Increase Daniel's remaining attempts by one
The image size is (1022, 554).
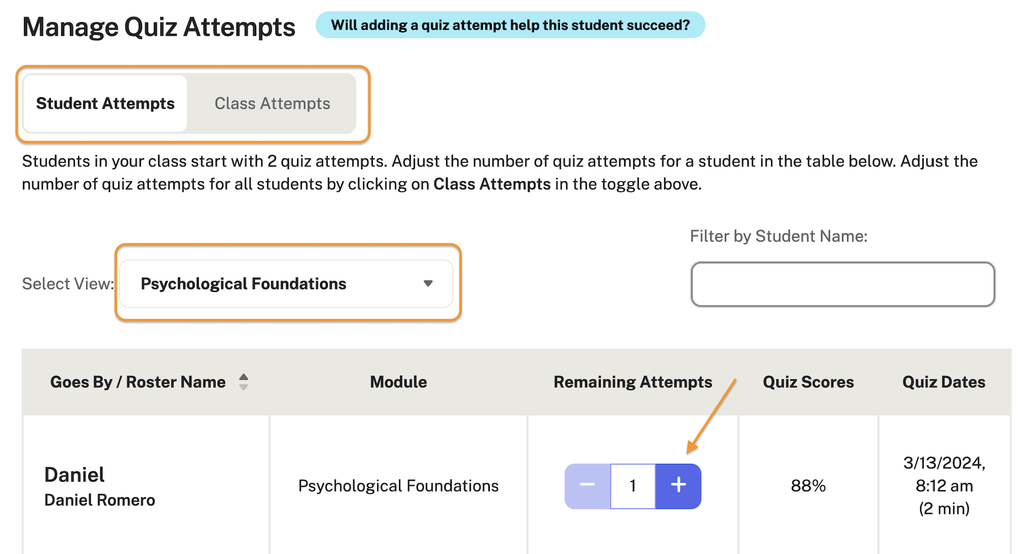678,486
